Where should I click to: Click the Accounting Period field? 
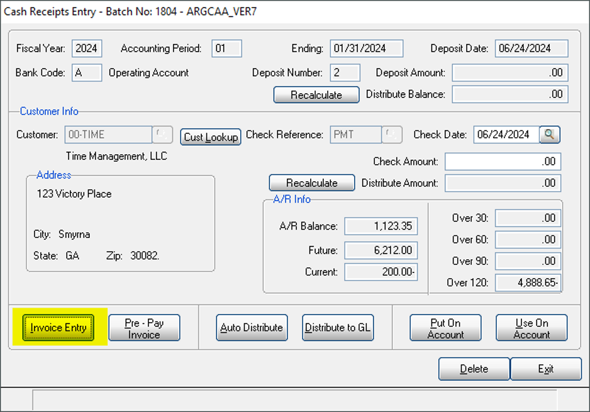(226, 48)
